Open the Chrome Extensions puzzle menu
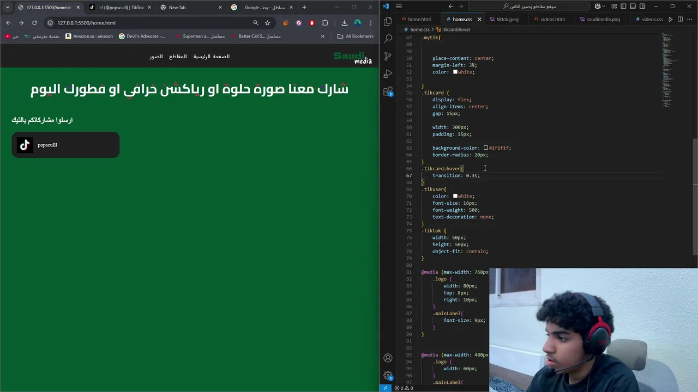 point(326,23)
